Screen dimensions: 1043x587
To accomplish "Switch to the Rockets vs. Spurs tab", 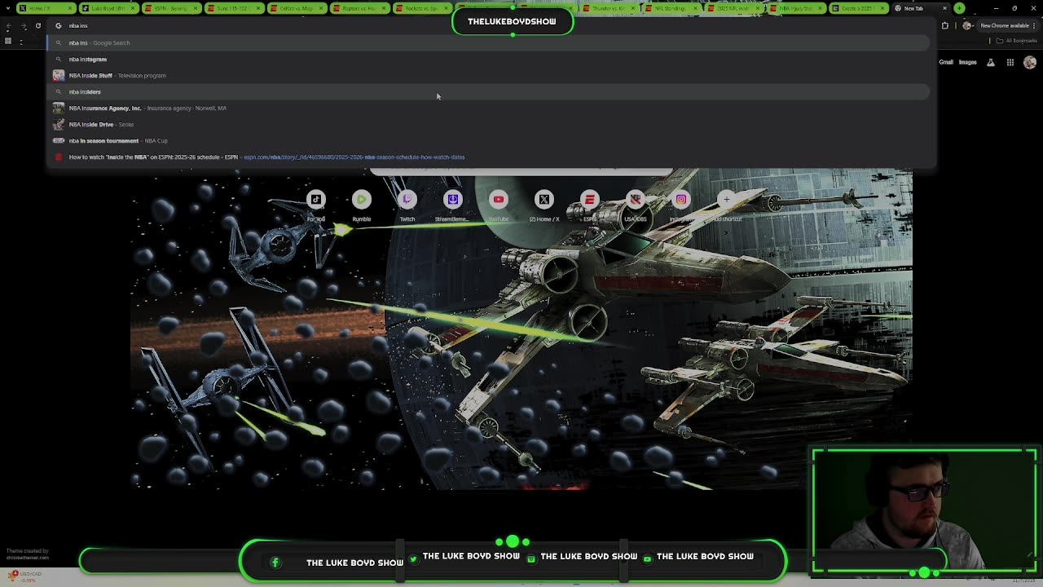I will [420, 8].
